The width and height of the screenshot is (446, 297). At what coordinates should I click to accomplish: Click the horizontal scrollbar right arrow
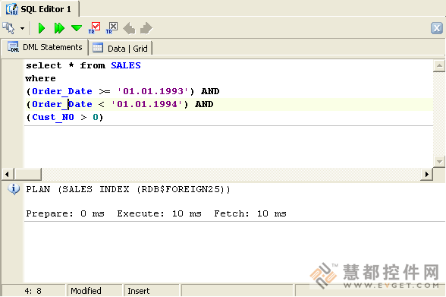click(x=426, y=174)
